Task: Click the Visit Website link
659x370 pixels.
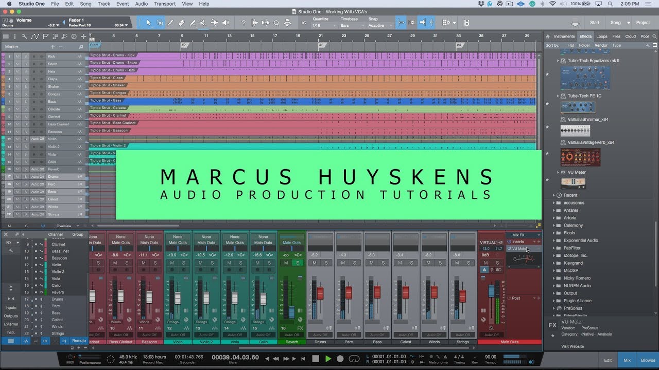Action: pyautogui.click(x=573, y=346)
